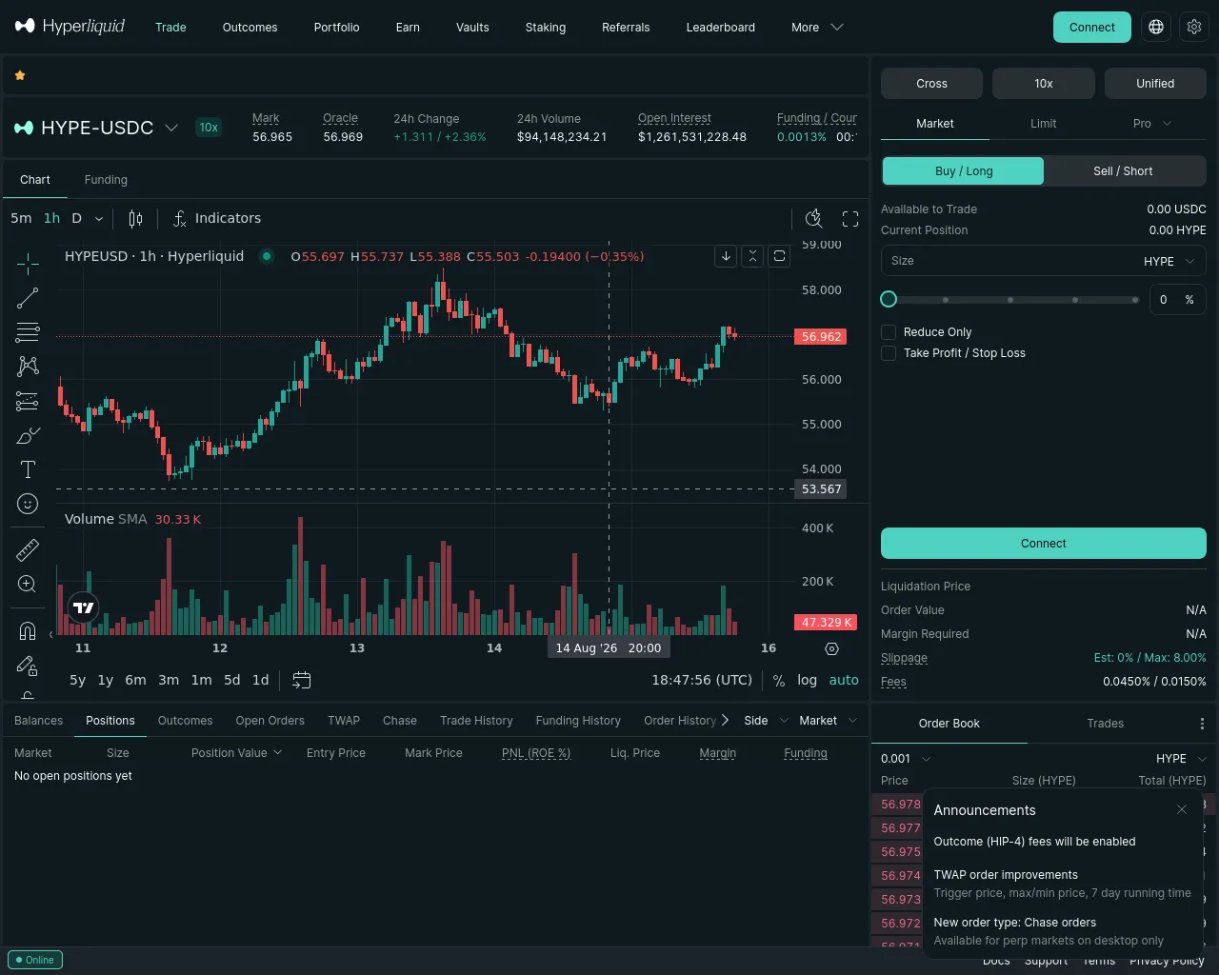Enter fullscreen chart mode
Image resolution: width=1219 pixels, height=975 pixels.
850,219
